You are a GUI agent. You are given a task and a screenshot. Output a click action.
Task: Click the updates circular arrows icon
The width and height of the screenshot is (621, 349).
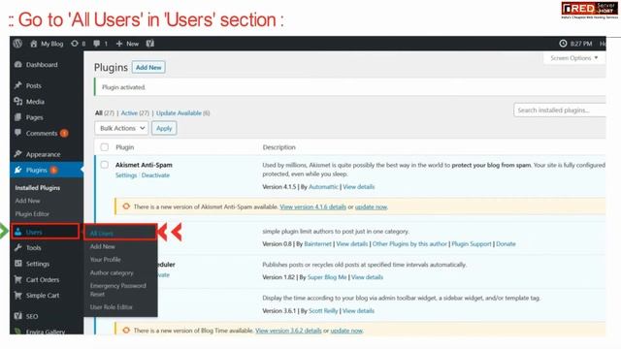pyautogui.click(x=75, y=44)
